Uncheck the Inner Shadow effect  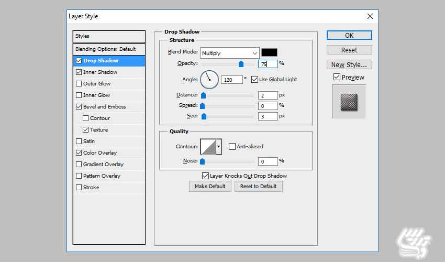point(79,72)
